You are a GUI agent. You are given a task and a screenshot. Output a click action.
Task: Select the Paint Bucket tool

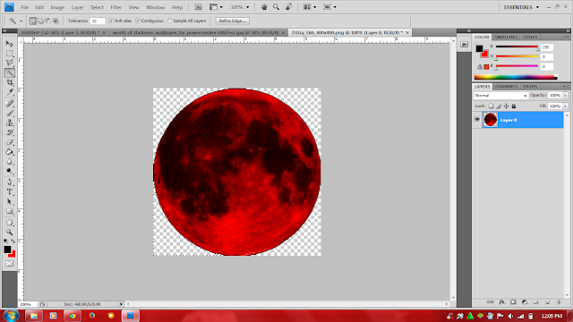10,152
